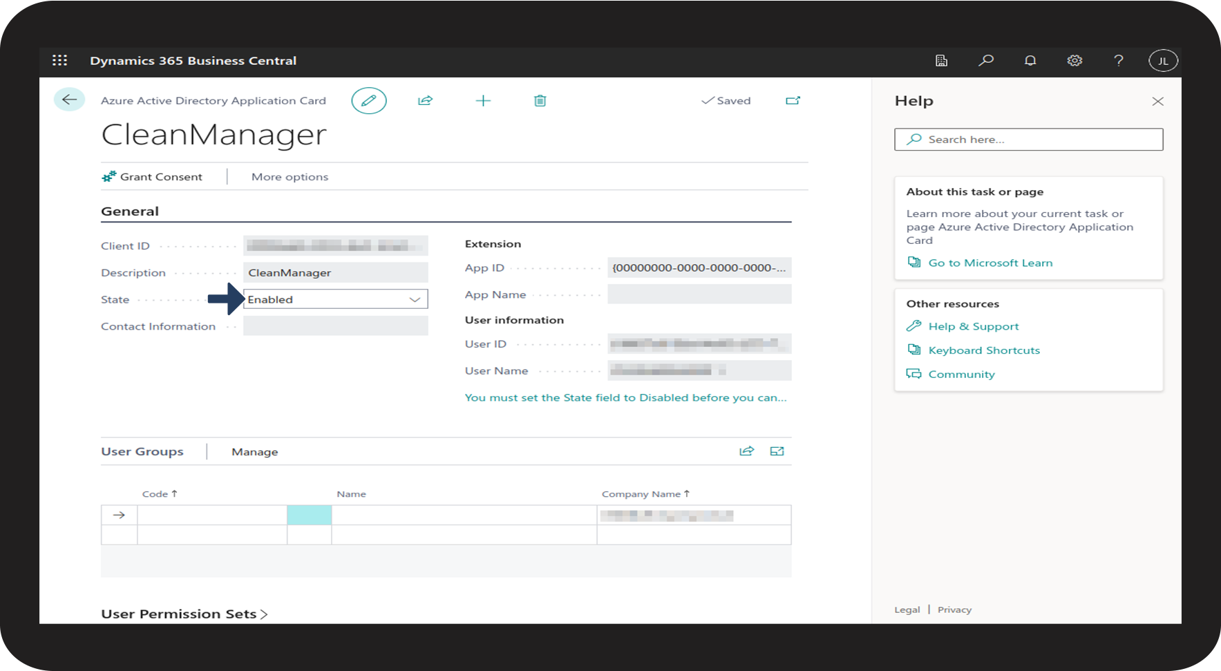Viewport: 1221px width, 671px height.
Task: Go back with the arrow button
Action: [69, 100]
